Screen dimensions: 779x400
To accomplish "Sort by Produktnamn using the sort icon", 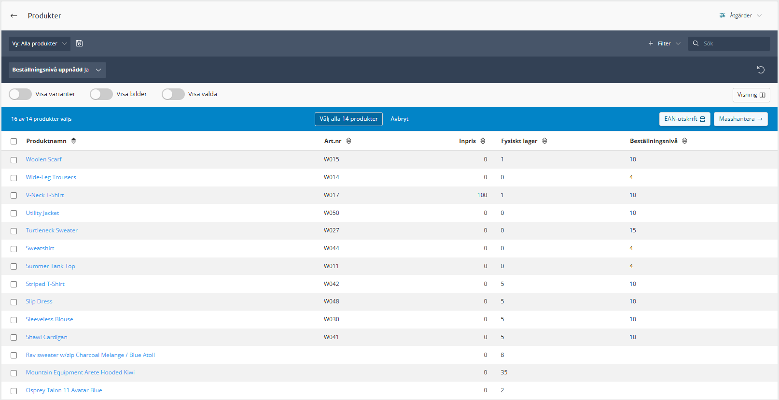I will pyautogui.click(x=74, y=141).
